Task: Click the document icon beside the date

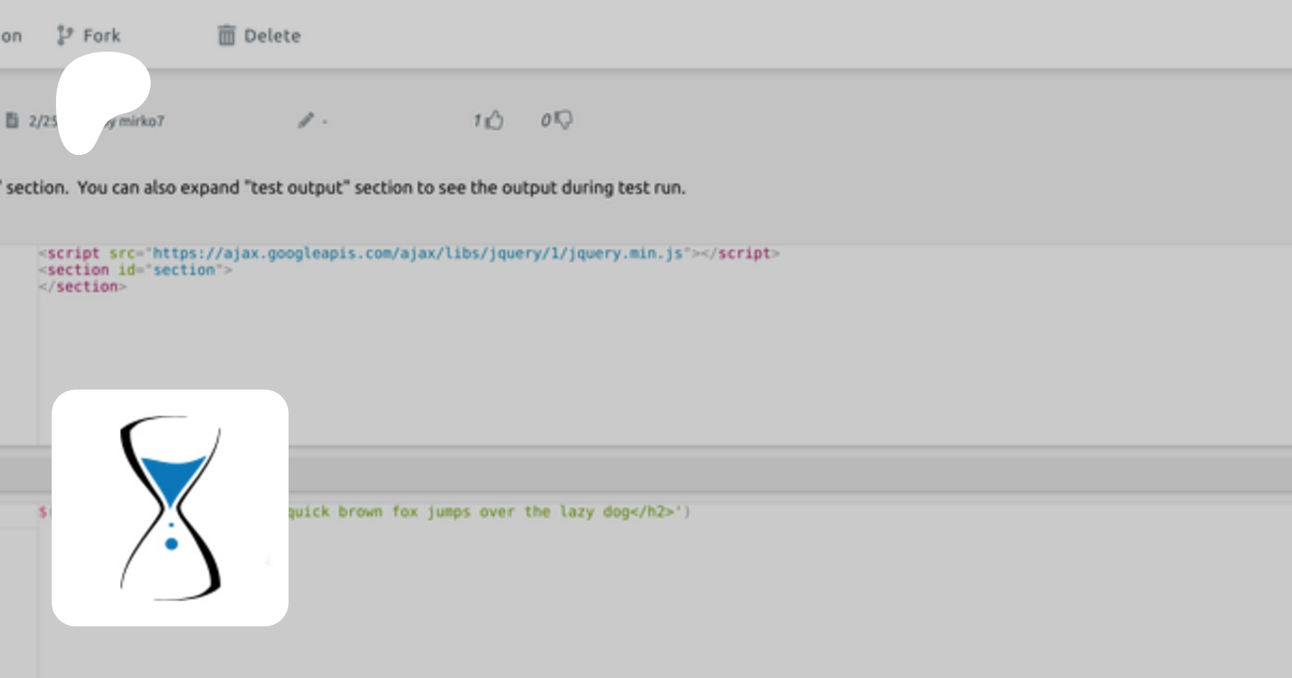Action: [12, 120]
